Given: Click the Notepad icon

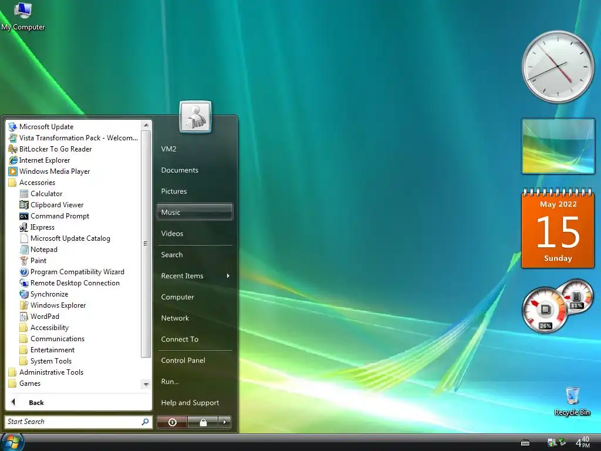Looking at the screenshot, I should click(23, 249).
